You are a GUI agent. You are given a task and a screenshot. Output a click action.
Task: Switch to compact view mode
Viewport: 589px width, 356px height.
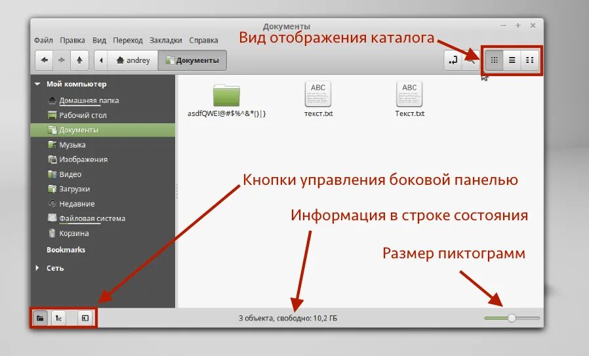coord(530,60)
